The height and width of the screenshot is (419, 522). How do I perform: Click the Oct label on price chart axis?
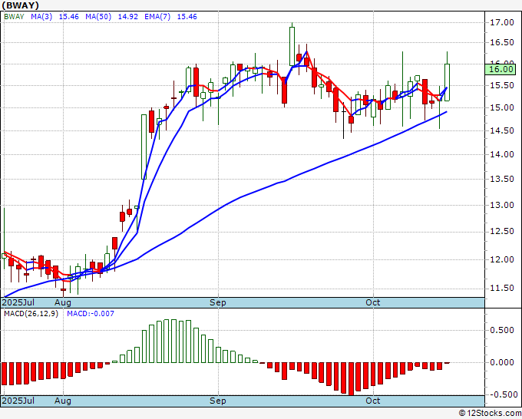click(x=374, y=303)
